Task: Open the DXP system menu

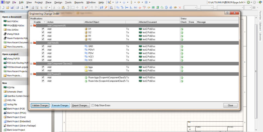Action: click(x=5, y=2)
